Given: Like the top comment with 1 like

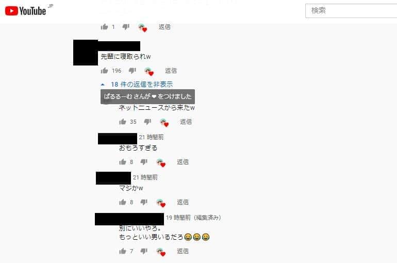Looking at the screenshot, I should pyautogui.click(x=104, y=27).
